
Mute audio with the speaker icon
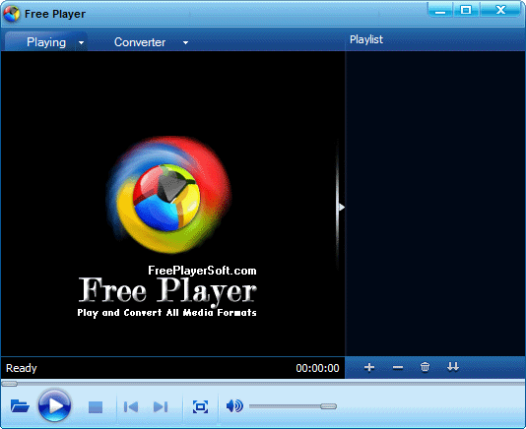point(234,405)
